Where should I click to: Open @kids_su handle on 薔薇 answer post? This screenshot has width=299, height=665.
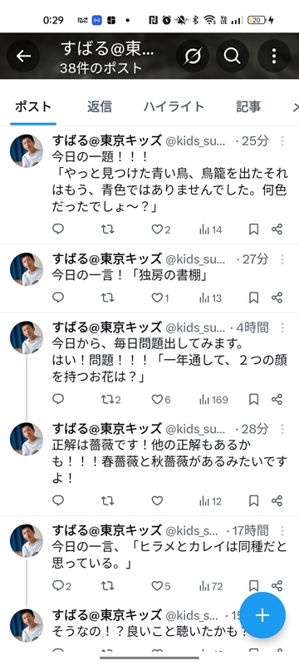(x=195, y=429)
